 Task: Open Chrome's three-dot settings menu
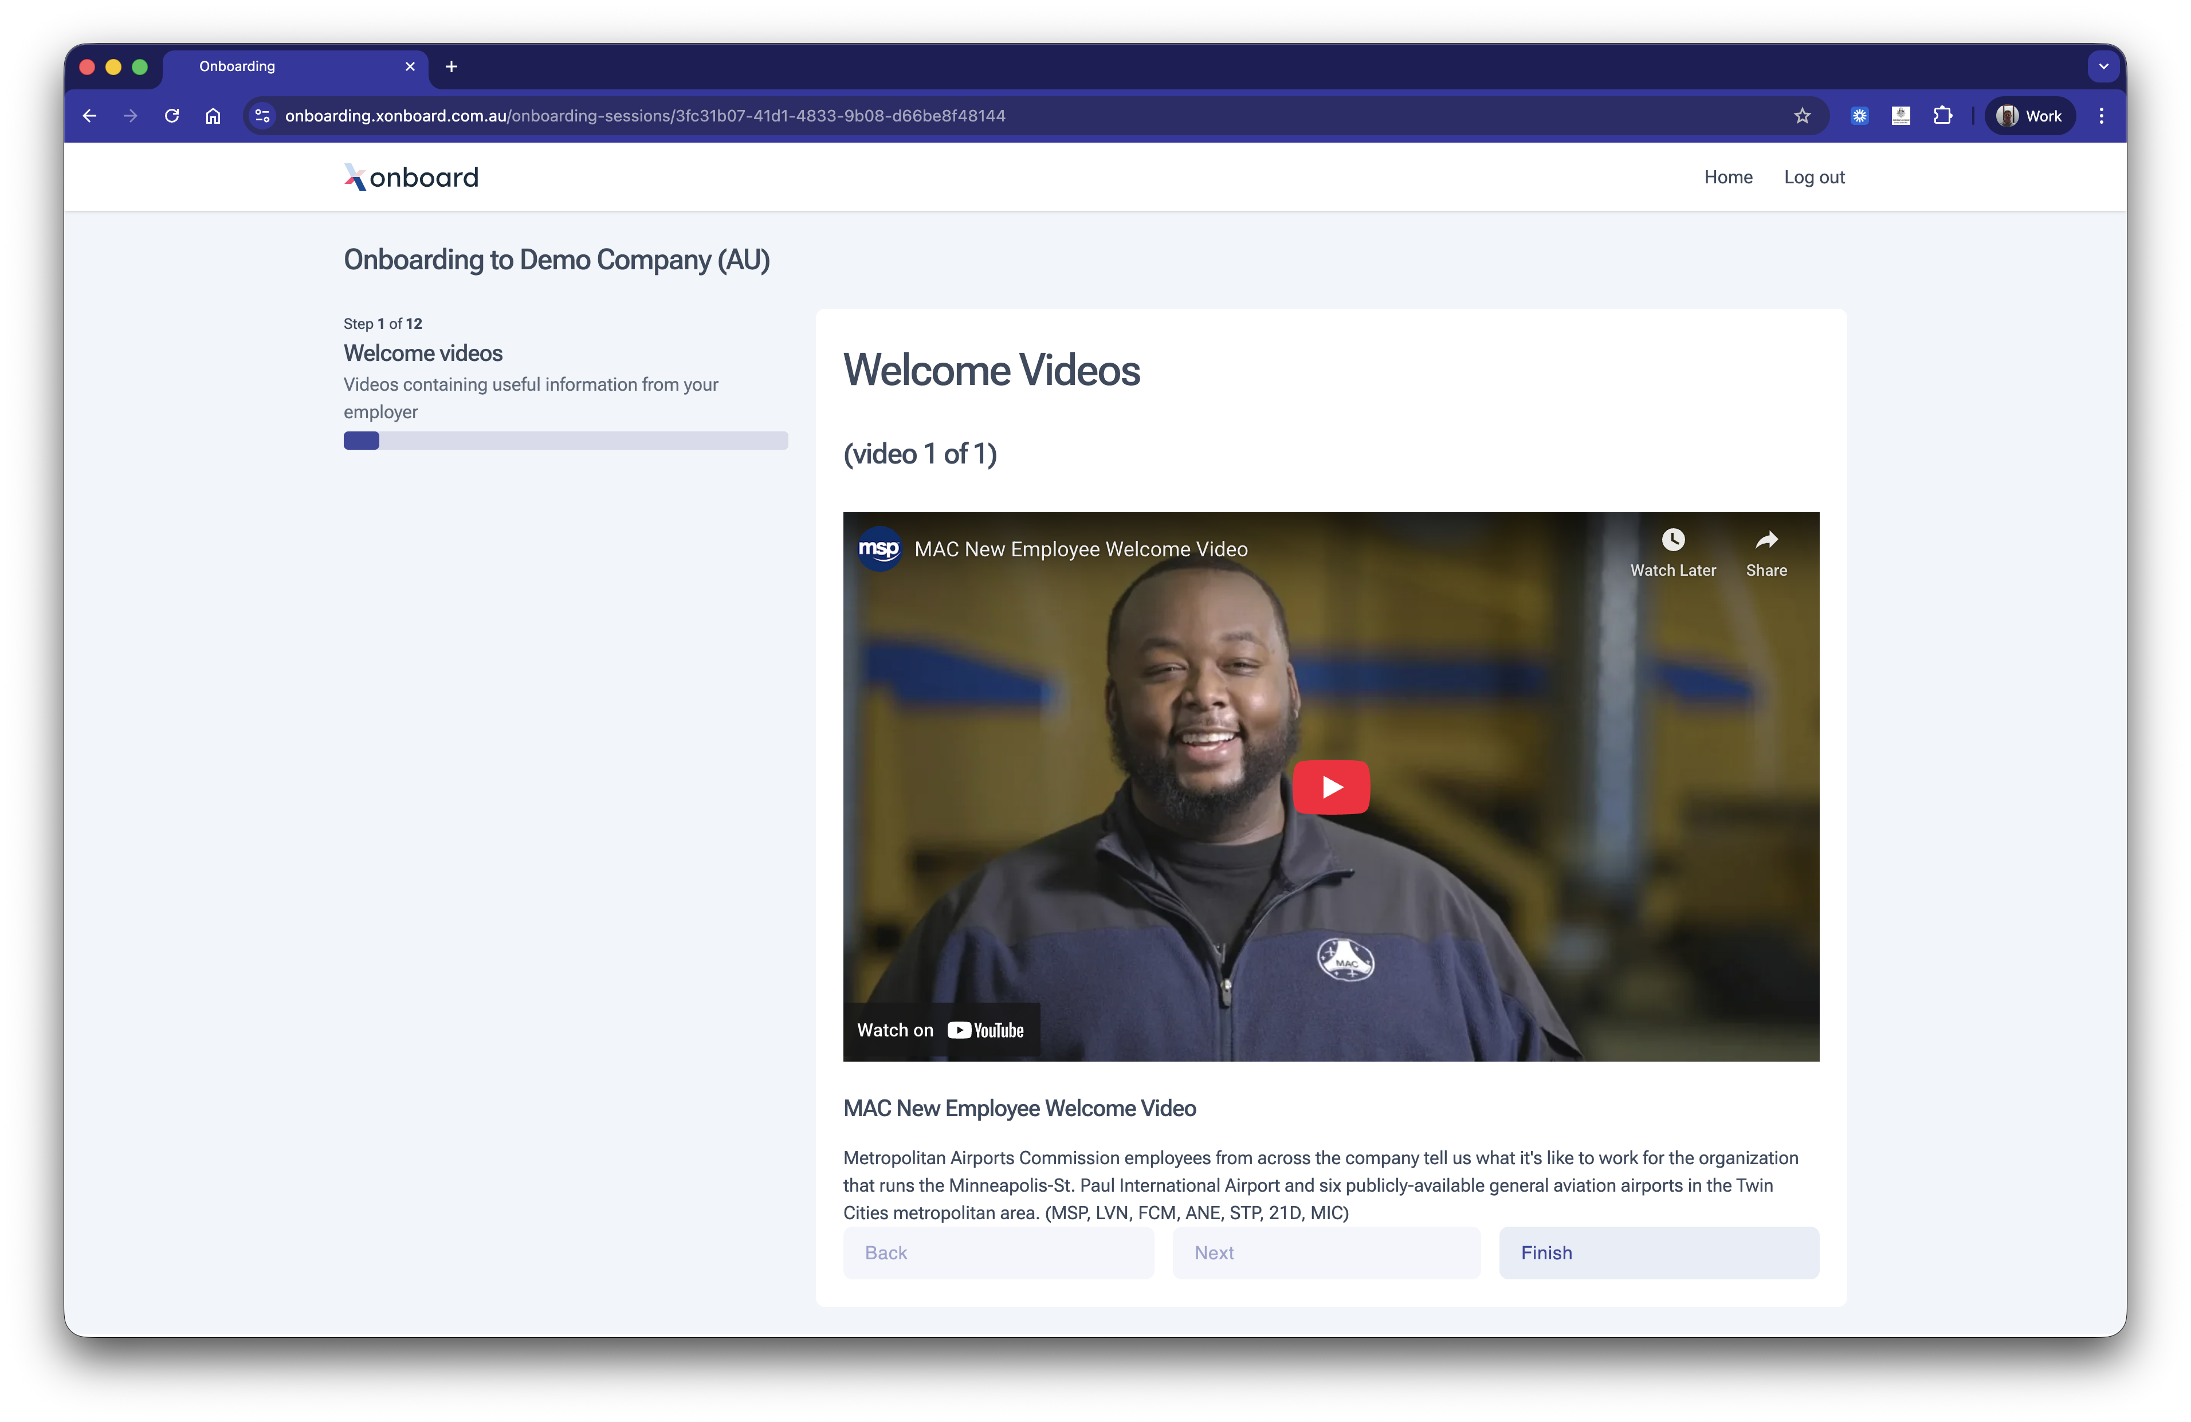2102,115
